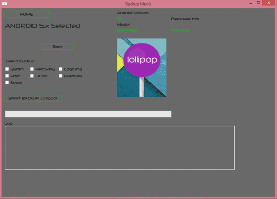Minimize the Backup Menu window

pos(251,3)
